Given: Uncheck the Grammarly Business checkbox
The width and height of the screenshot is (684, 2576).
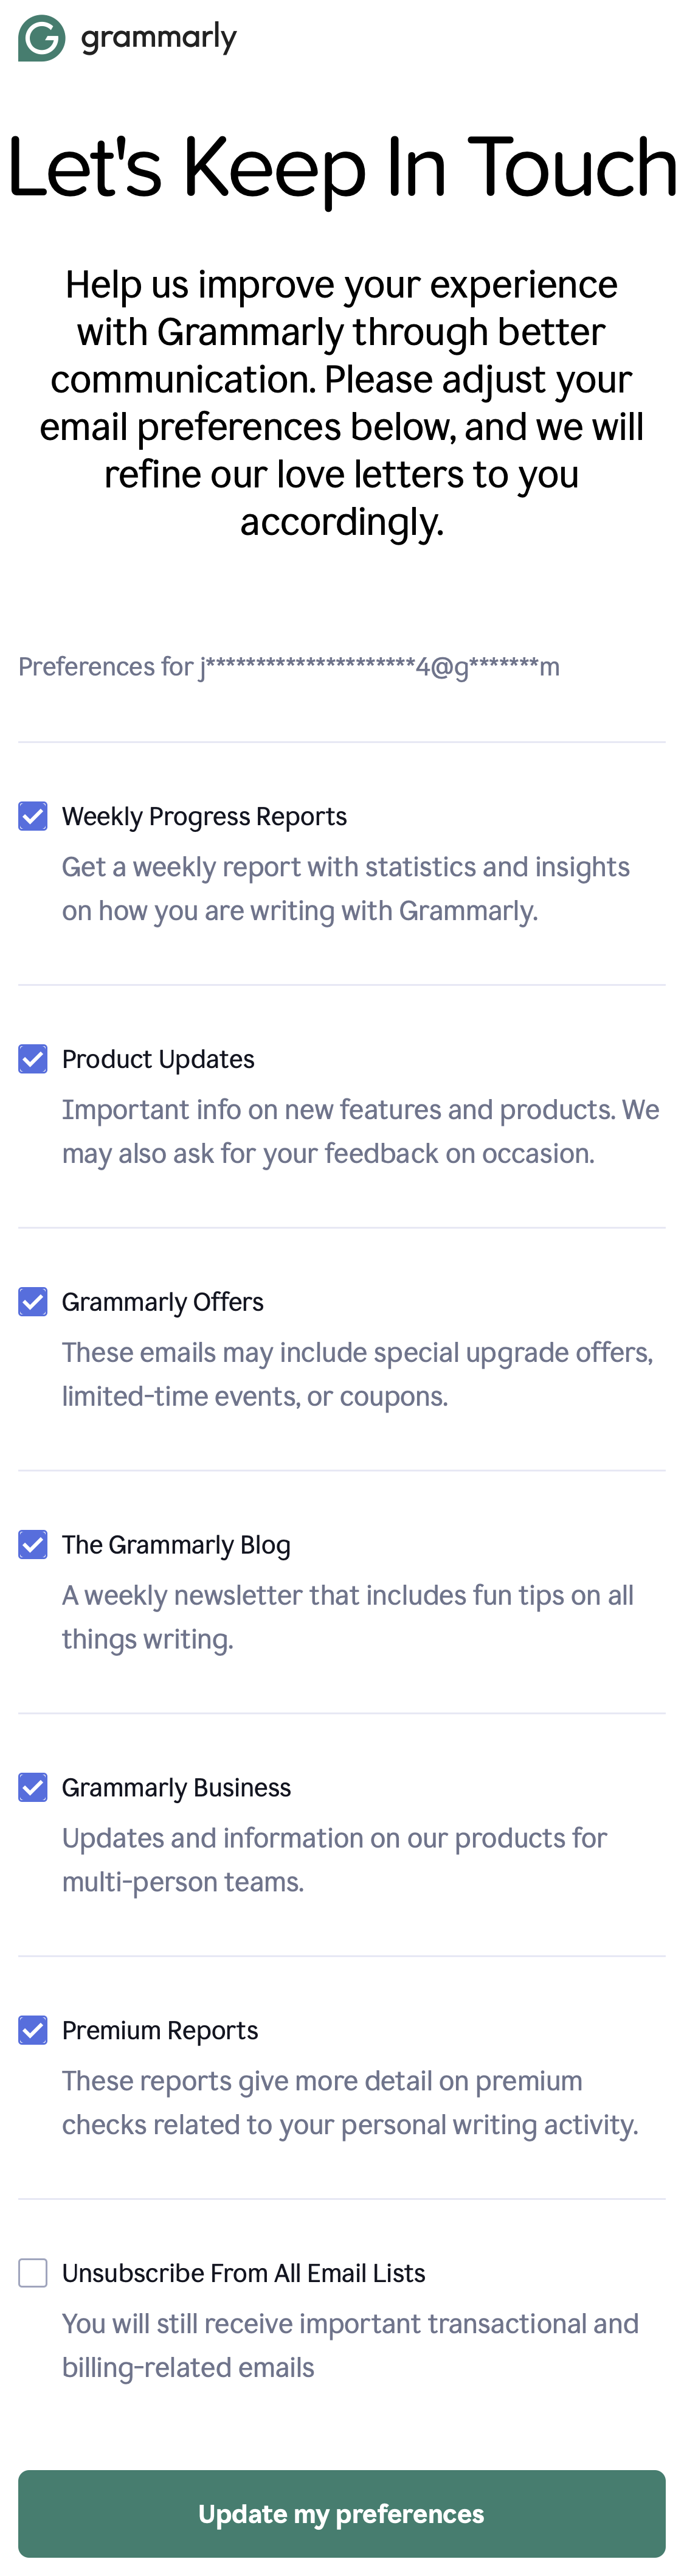Looking at the screenshot, I should pos(32,1787).
